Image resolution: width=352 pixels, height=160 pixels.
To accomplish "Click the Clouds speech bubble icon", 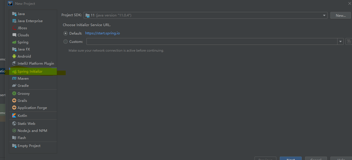I will [x=14, y=35].
